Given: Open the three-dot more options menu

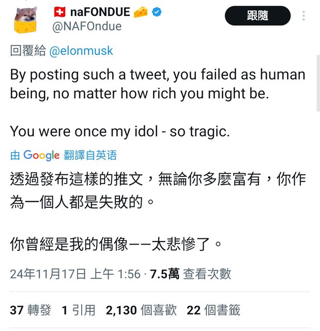Looking at the screenshot, I should [x=303, y=16].
